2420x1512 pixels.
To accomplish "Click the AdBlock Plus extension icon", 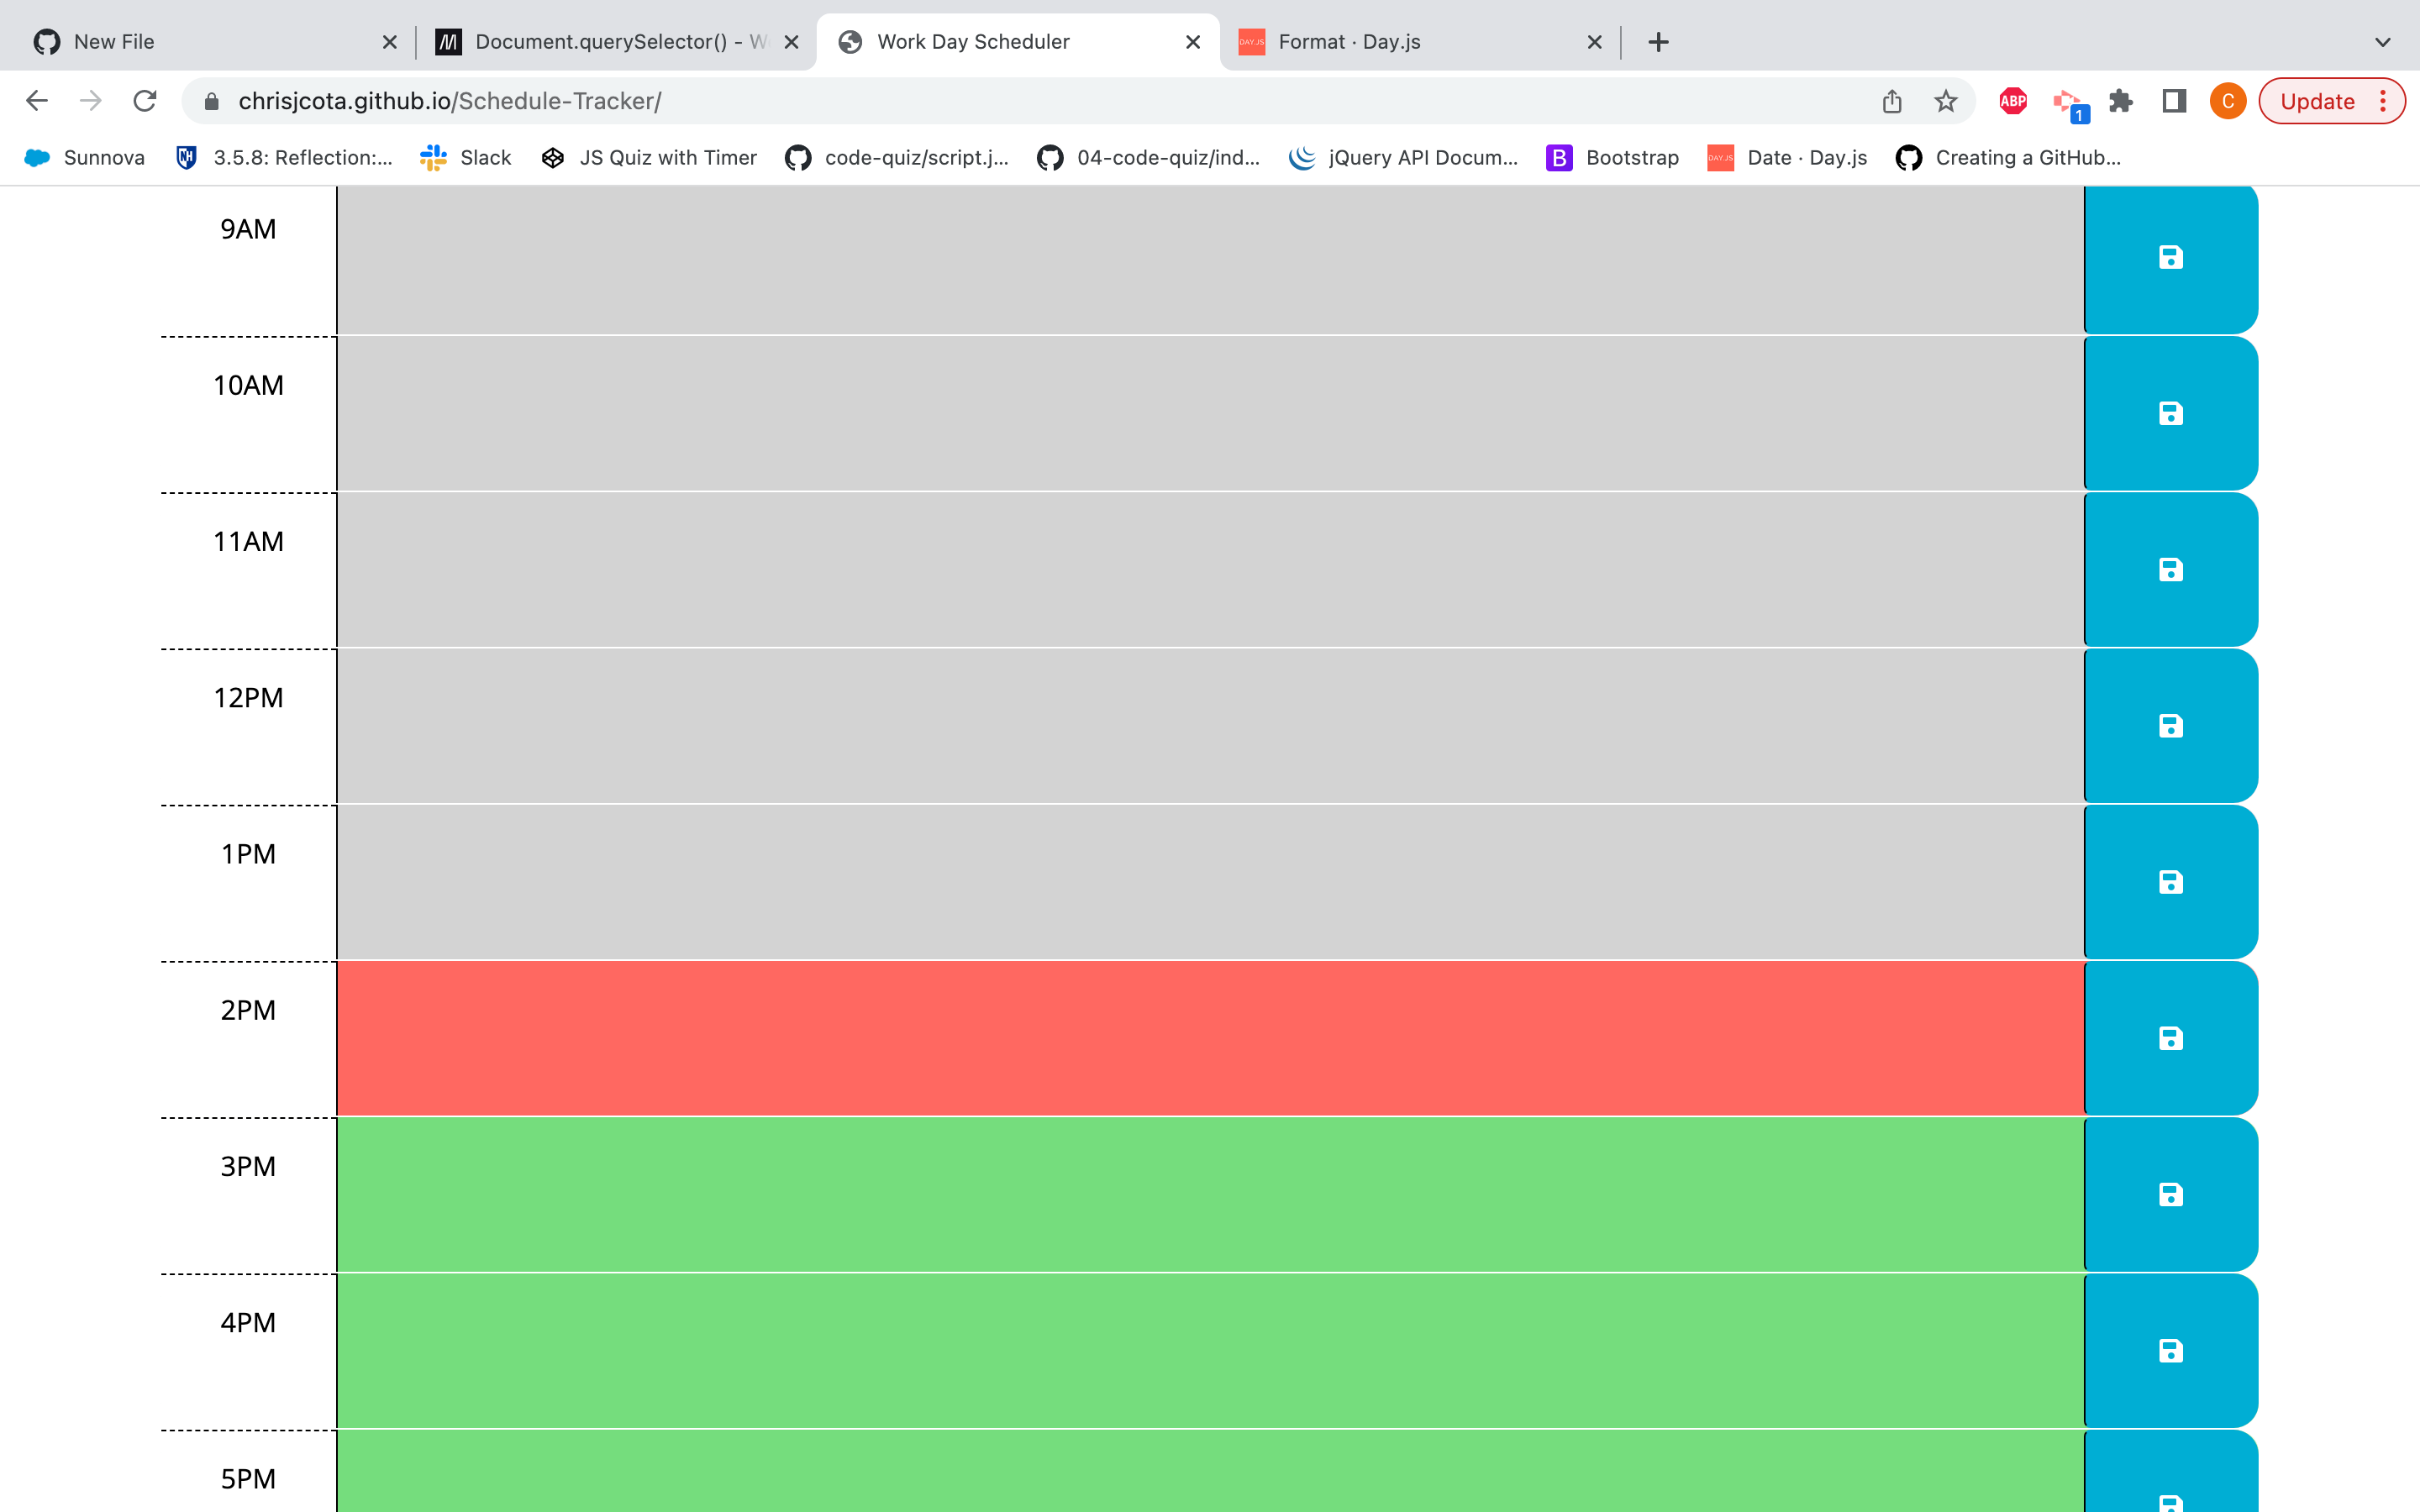I will [2012, 100].
